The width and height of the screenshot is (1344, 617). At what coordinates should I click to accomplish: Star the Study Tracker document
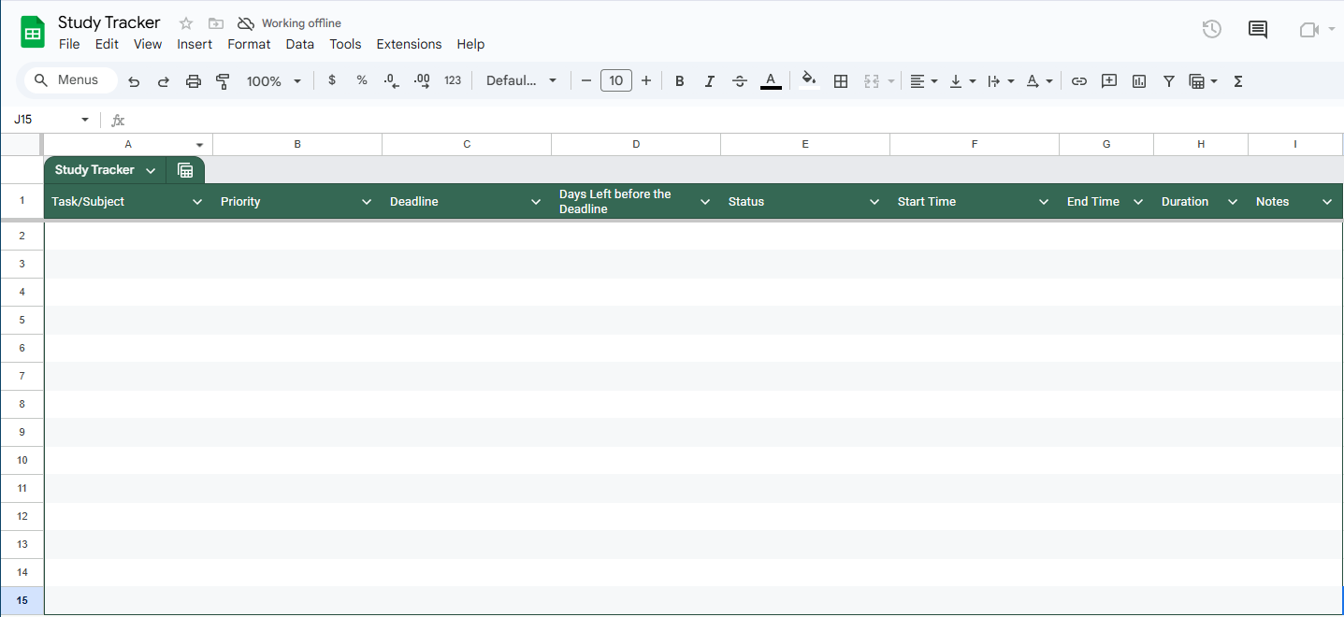click(x=186, y=23)
